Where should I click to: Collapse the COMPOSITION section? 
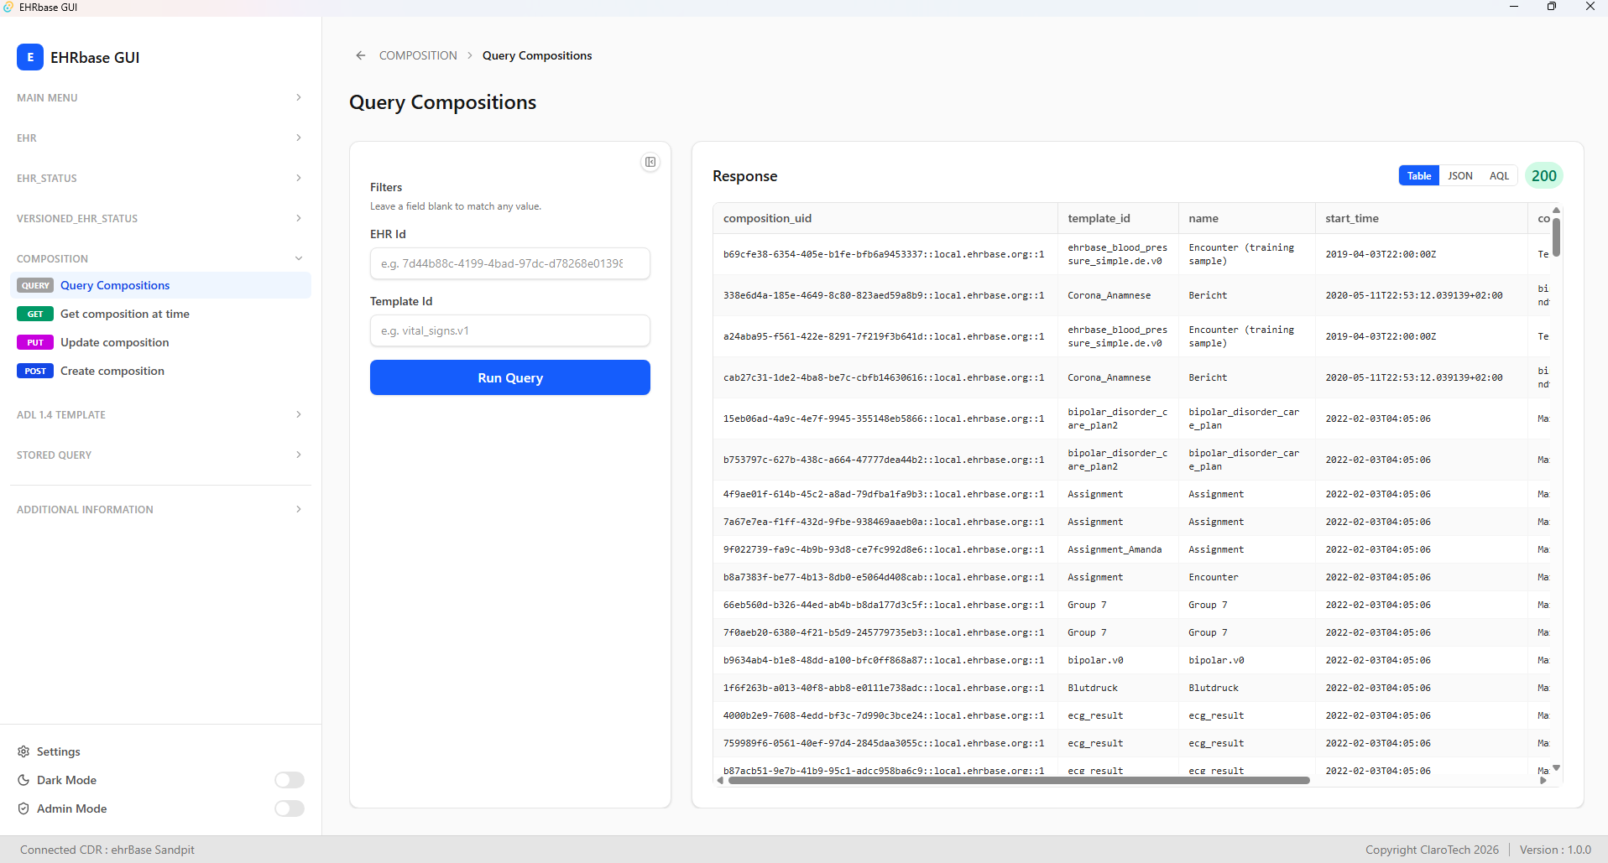click(160, 258)
